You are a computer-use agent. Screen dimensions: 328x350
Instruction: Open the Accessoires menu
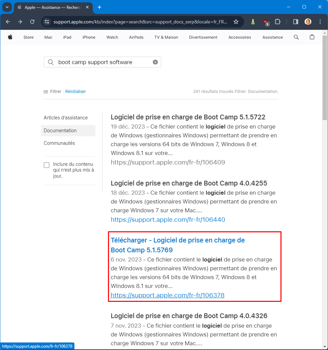240,37
